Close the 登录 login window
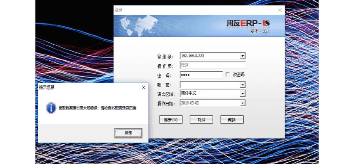Screen dimensions: 347x164 click(280, 10)
